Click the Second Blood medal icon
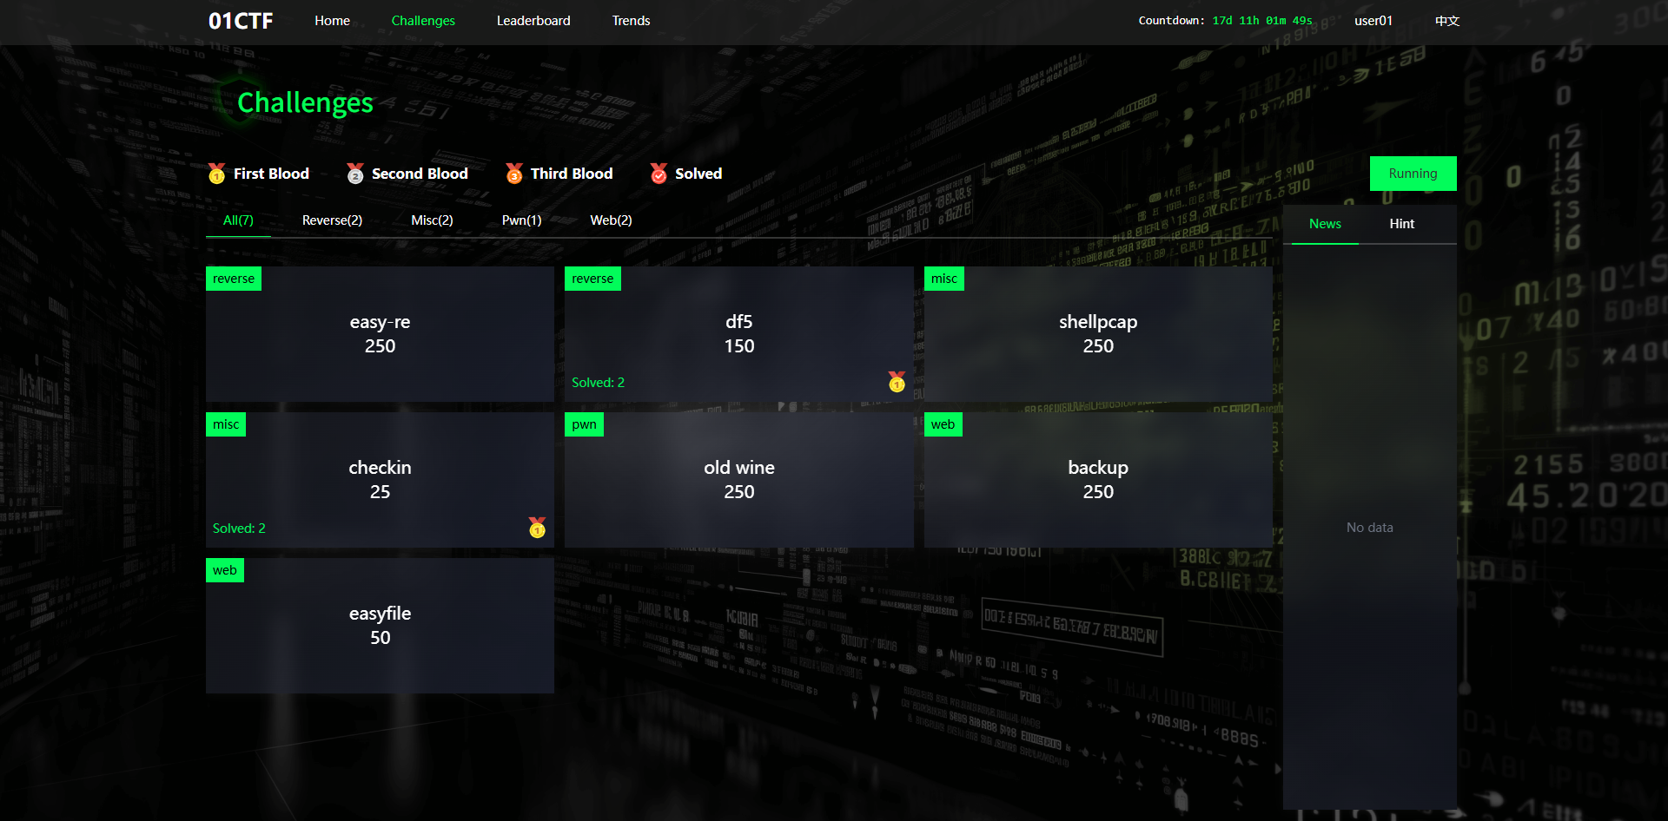The height and width of the screenshot is (821, 1668). tap(355, 174)
